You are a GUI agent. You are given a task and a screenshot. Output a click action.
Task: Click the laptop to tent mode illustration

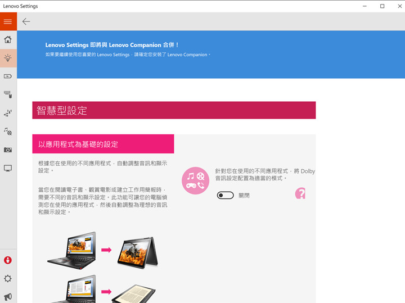102,250
